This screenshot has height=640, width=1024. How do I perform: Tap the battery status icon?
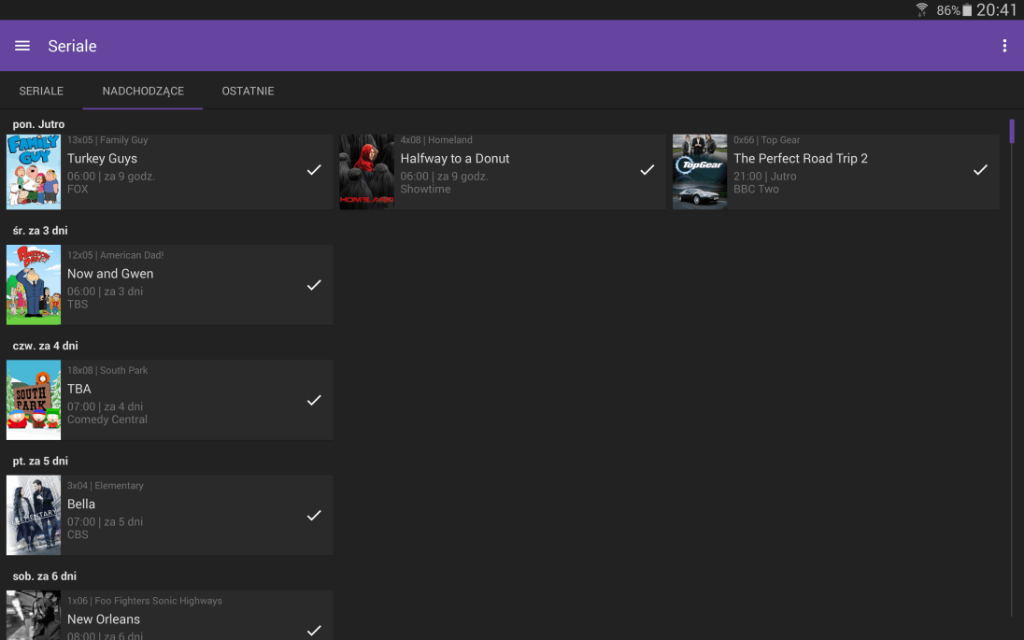coord(967,9)
